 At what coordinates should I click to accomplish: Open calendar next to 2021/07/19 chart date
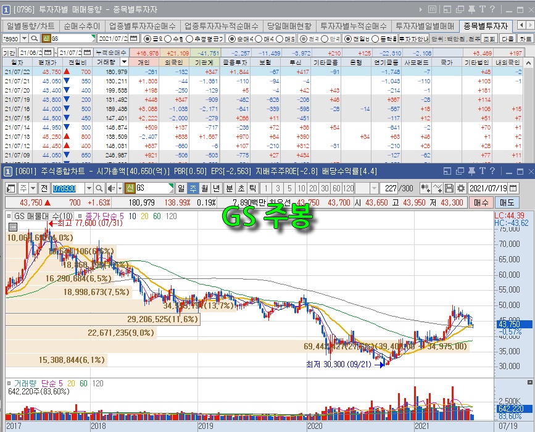point(513,188)
